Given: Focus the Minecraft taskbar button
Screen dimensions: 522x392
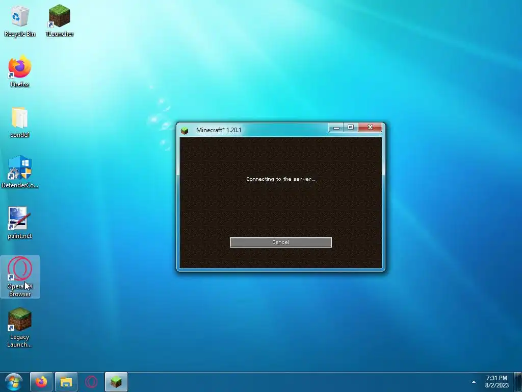Looking at the screenshot, I should (x=116, y=382).
